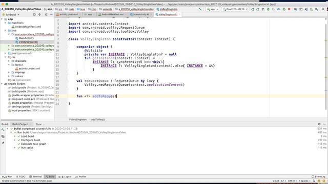This screenshot has height=184, width=328.
Task: Open the app run configuration dropdown
Action: pos(213,9)
